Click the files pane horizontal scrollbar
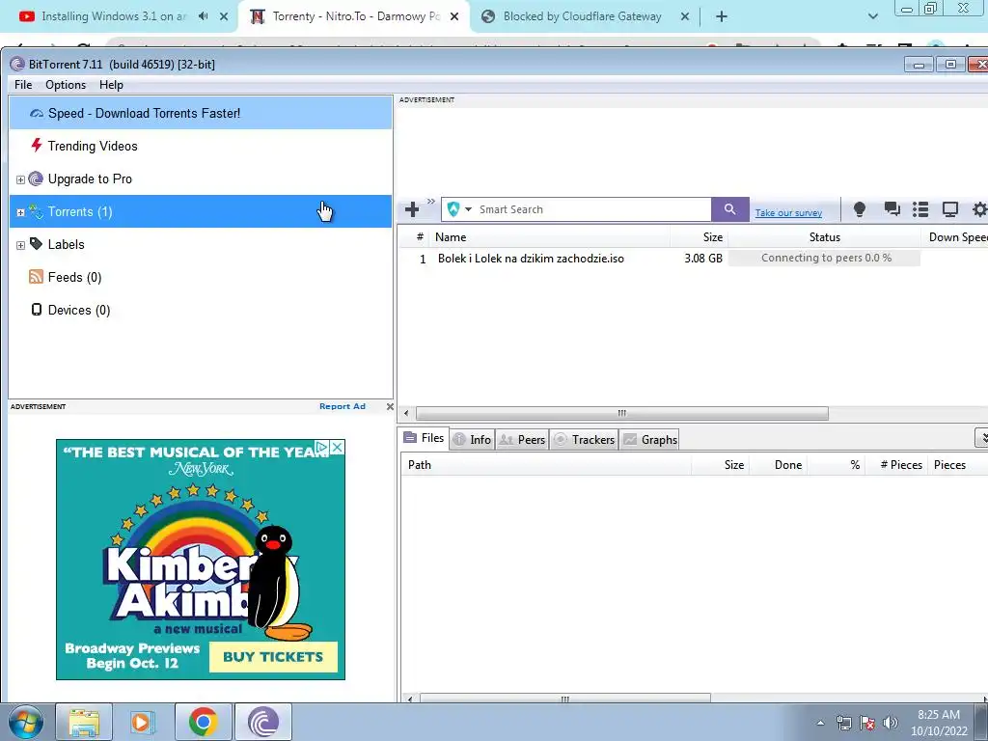 click(565, 699)
